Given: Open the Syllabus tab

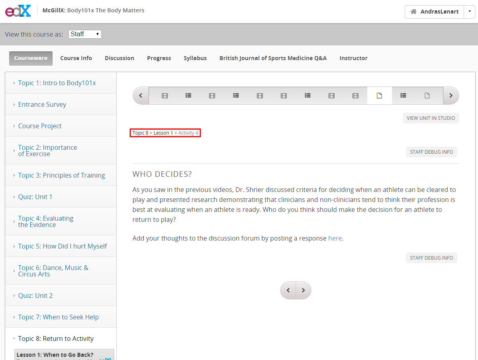Looking at the screenshot, I should (x=195, y=58).
